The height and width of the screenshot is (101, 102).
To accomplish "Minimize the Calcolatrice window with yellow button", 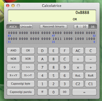I will pos(13,6).
